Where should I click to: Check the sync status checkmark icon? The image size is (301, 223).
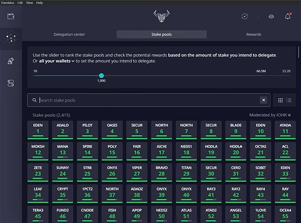coord(245,17)
